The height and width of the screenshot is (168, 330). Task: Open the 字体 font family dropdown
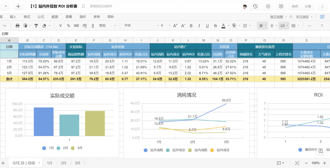141,25
